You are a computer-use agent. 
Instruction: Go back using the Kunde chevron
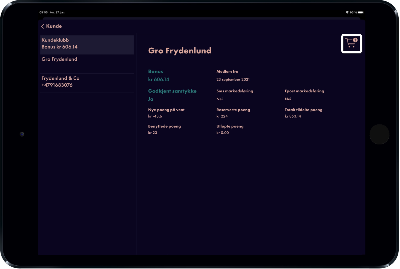(x=43, y=26)
